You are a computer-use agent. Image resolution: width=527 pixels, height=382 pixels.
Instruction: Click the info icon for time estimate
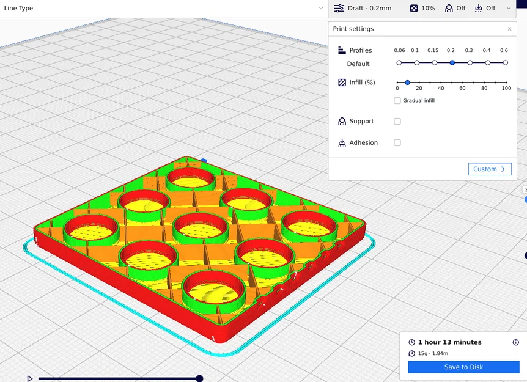[515, 342]
